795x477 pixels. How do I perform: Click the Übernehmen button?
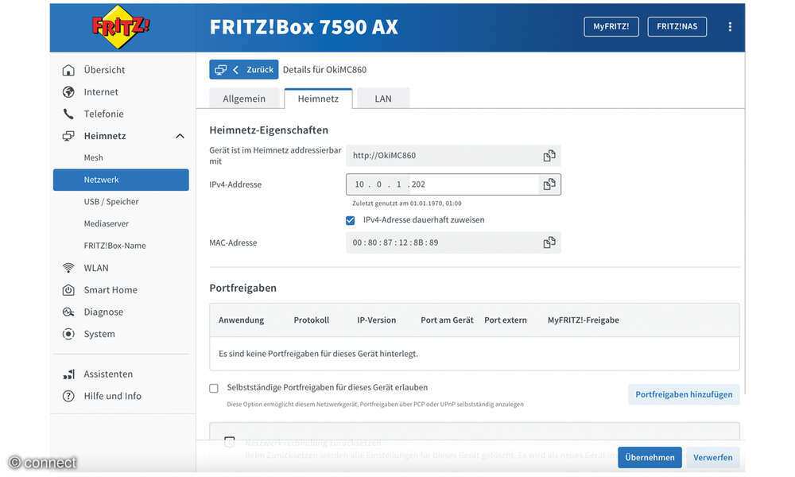point(650,457)
